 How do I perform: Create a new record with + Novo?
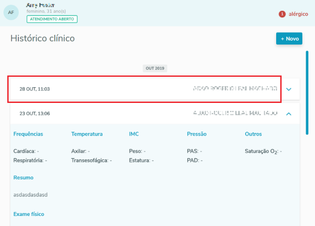coord(289,38)
